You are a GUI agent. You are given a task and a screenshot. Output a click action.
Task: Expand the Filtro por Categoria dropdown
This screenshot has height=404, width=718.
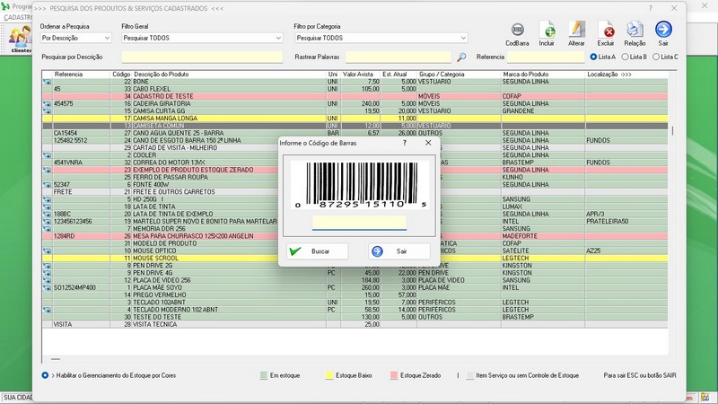pyautogui.click(x=381, y=39)
